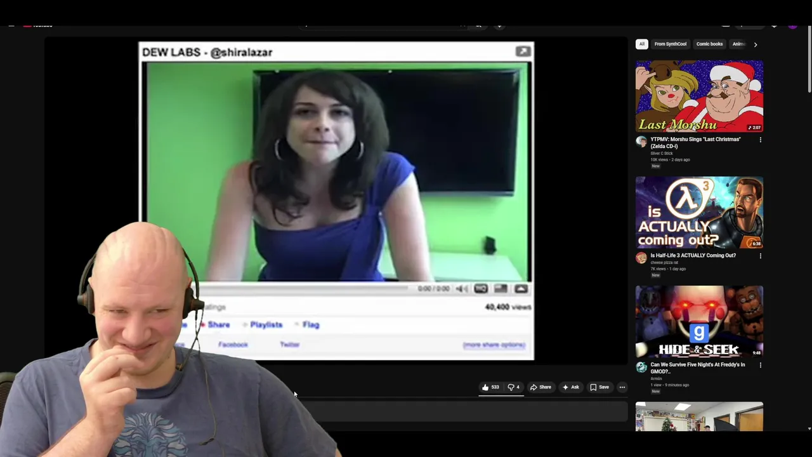
Task: Save the video to a playlist
Action: [599, 387]
